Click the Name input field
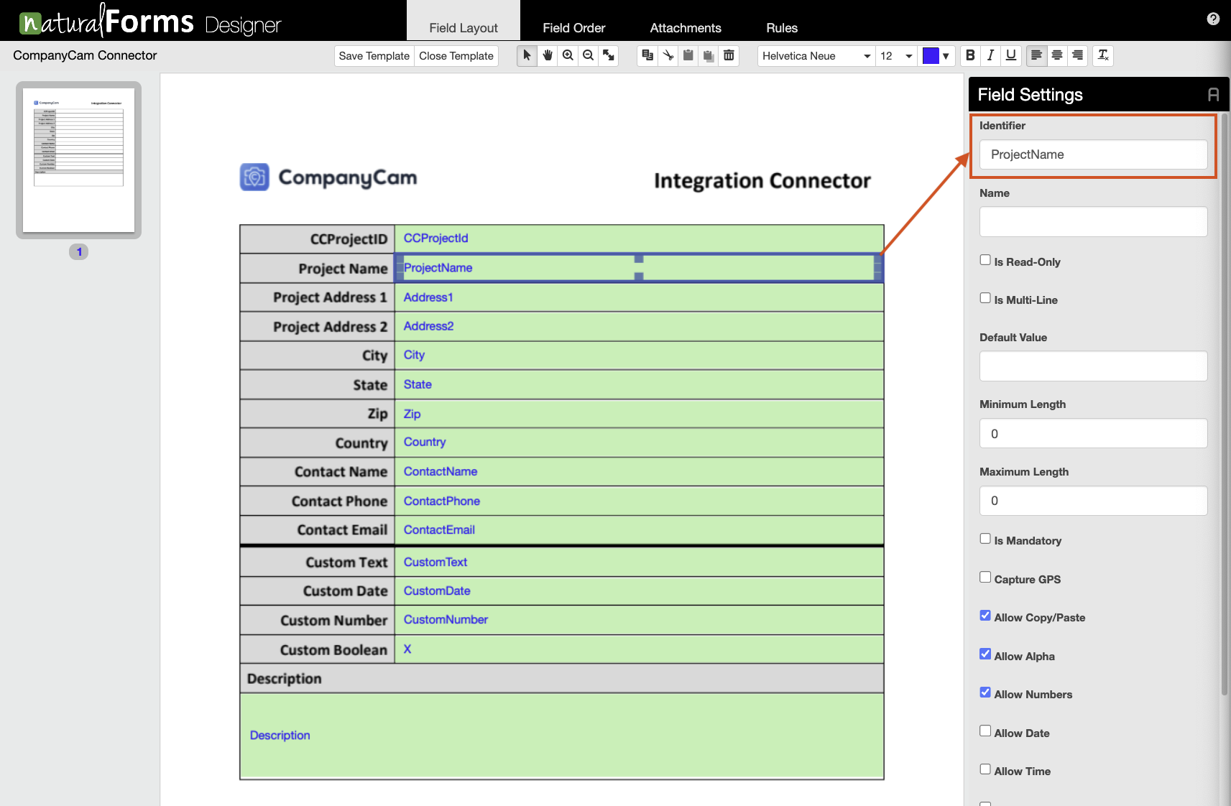The height and width of the screenshot is (806, 1231). [x=1093, y=222]
